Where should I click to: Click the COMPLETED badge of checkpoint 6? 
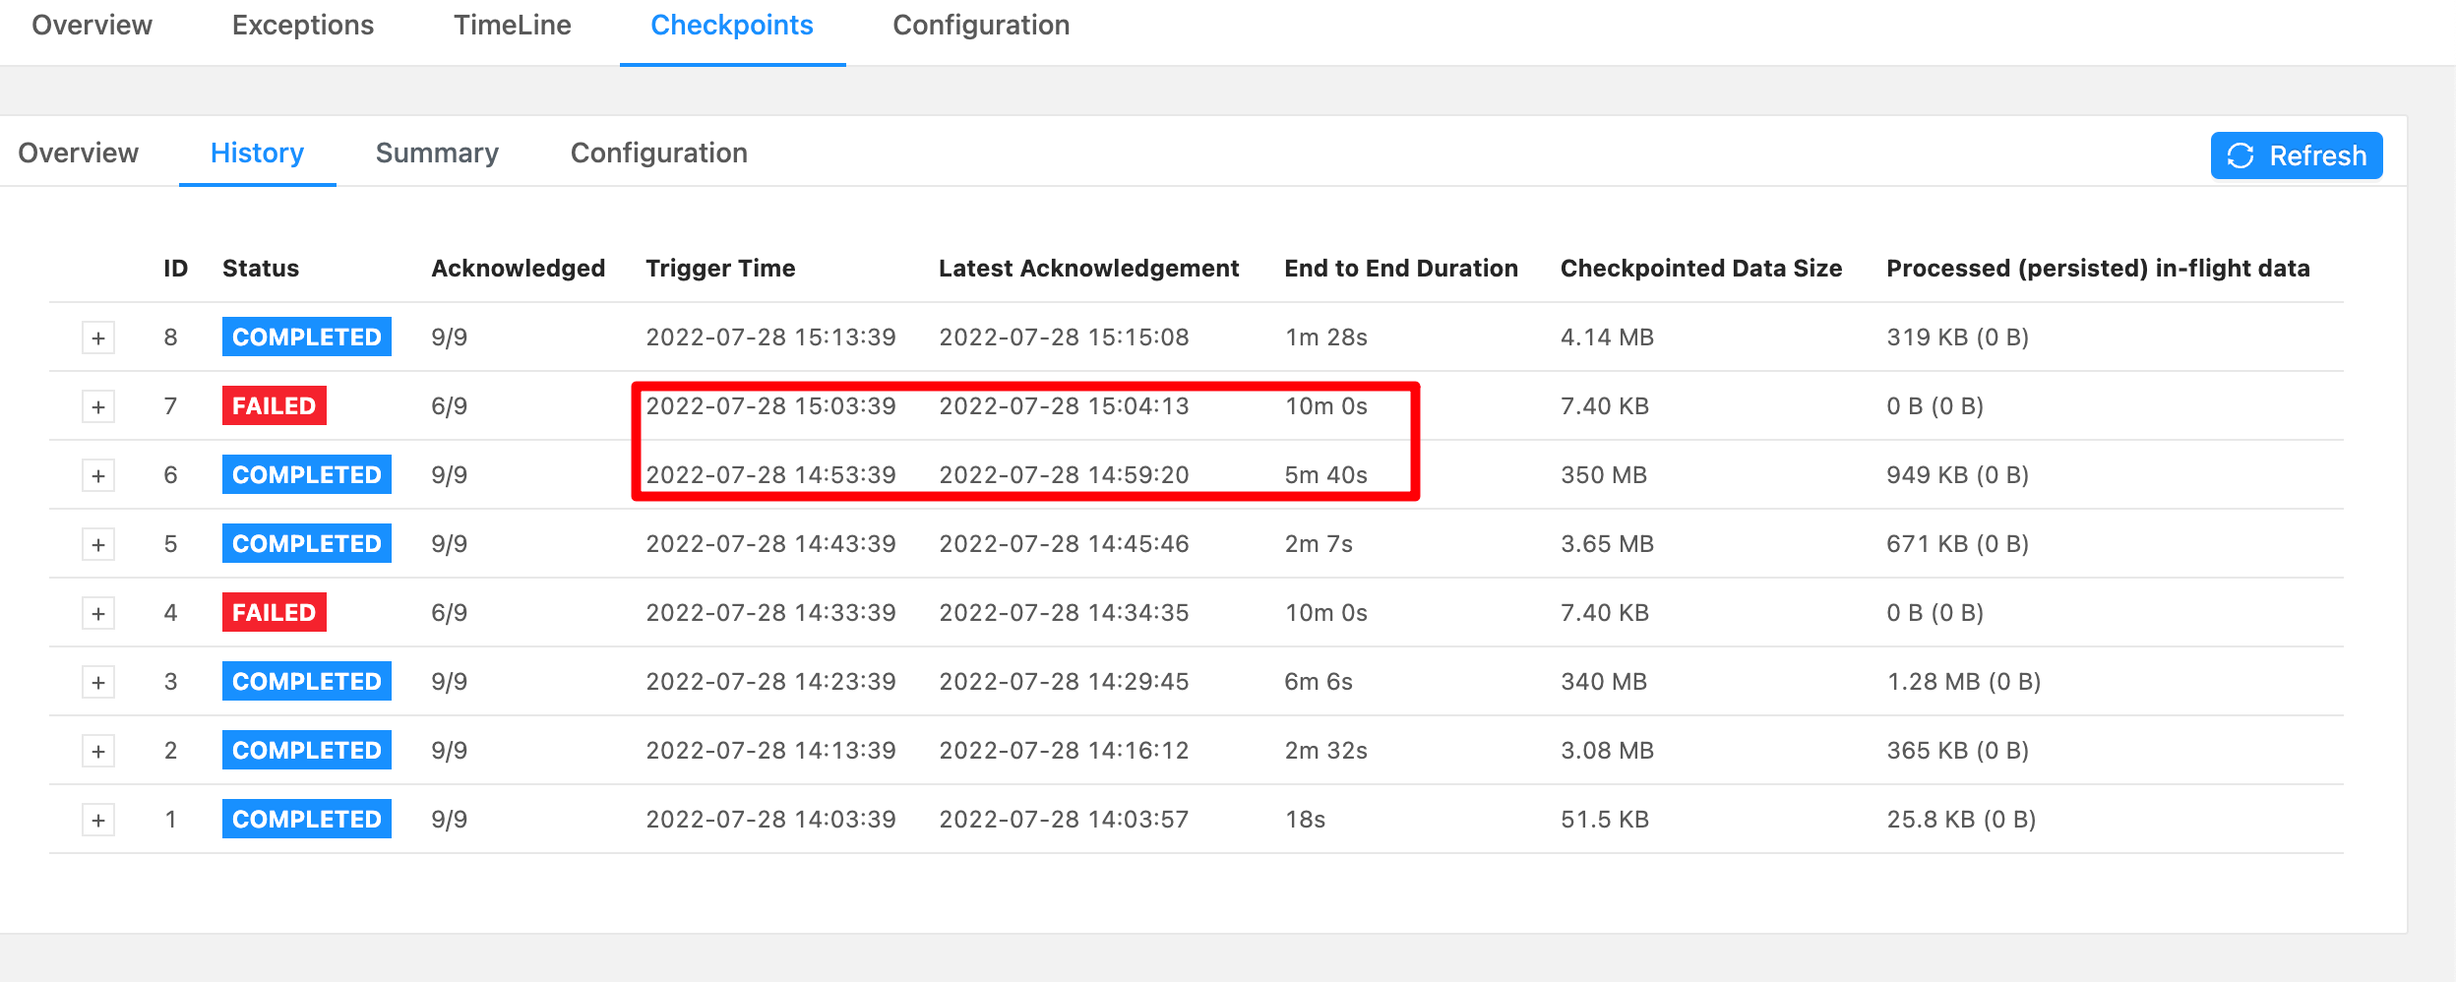click(x=307, y=474)
